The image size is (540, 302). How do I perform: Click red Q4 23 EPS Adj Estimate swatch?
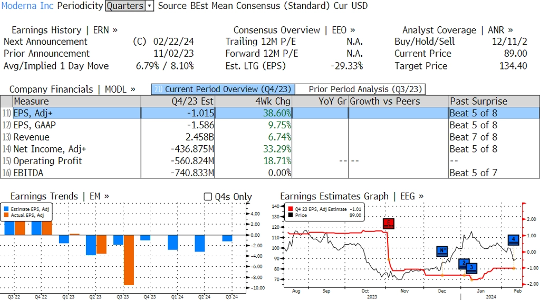(291, 209)
